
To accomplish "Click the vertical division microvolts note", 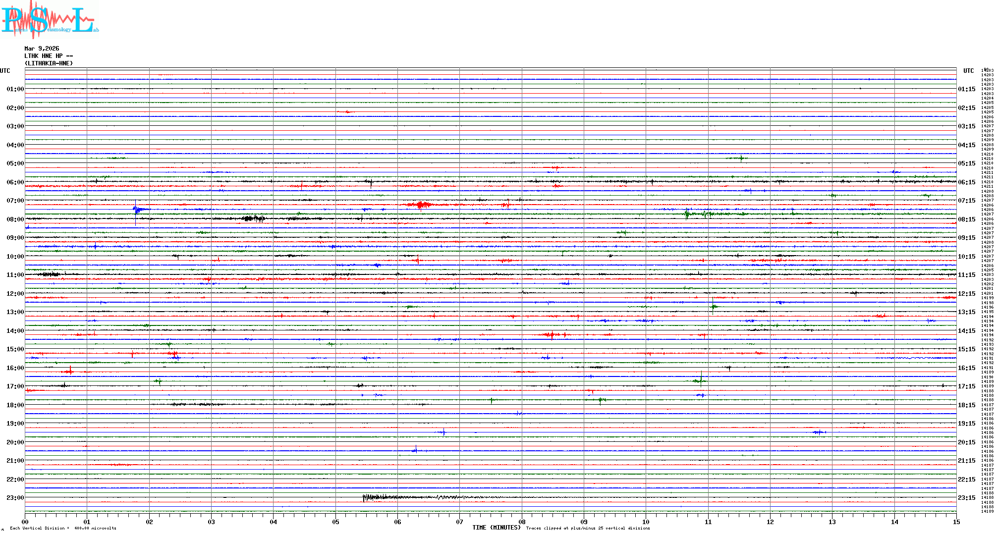I will click(x=63, y=528).
